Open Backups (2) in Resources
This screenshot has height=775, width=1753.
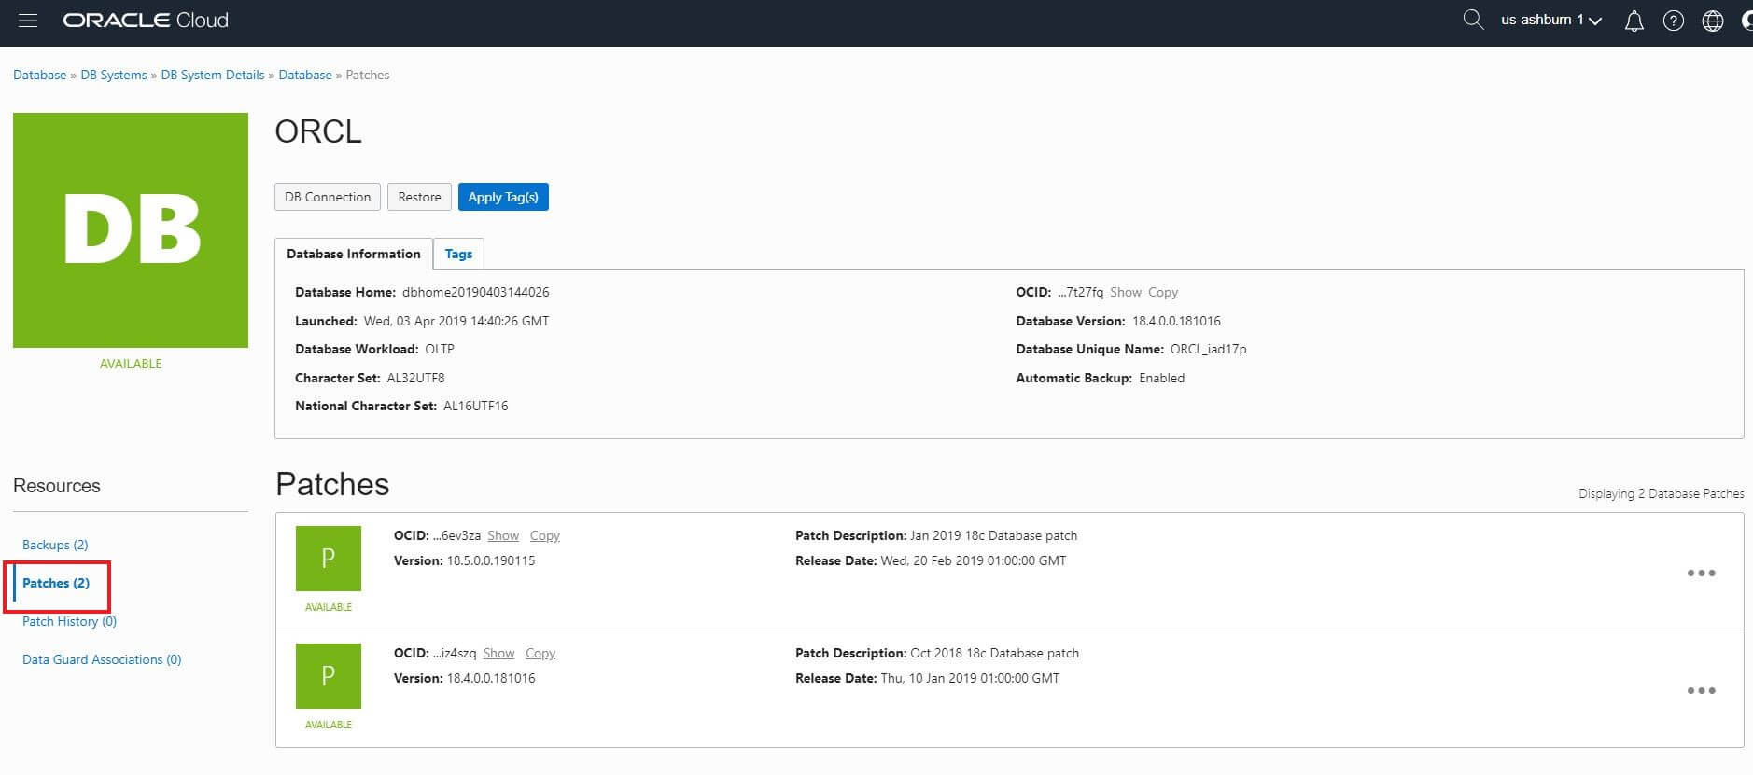tap(55, 545)
